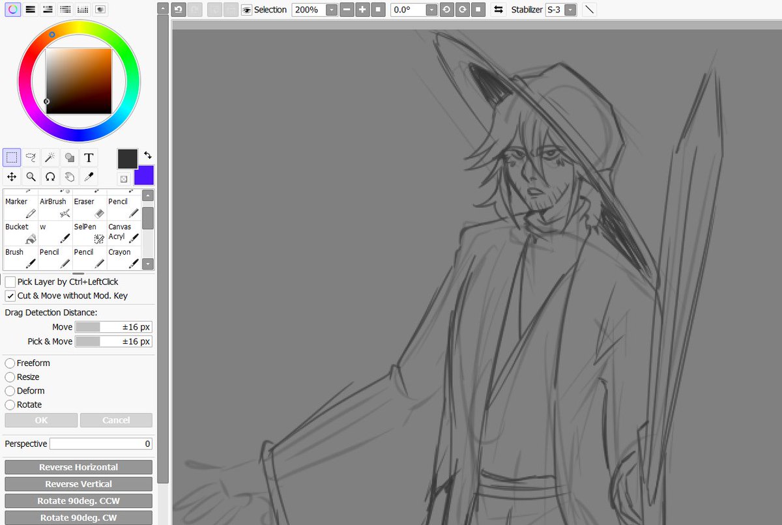Enable Pick Layer by Ctrl+LeftClick

(x=10, y=282)
